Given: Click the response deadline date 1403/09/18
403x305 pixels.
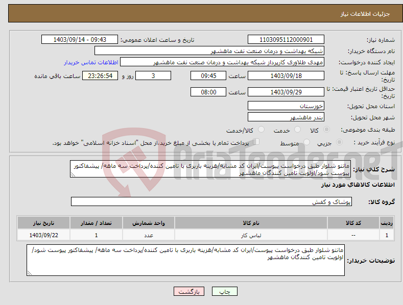Looking at the screenshot, I should coord(286,75).
